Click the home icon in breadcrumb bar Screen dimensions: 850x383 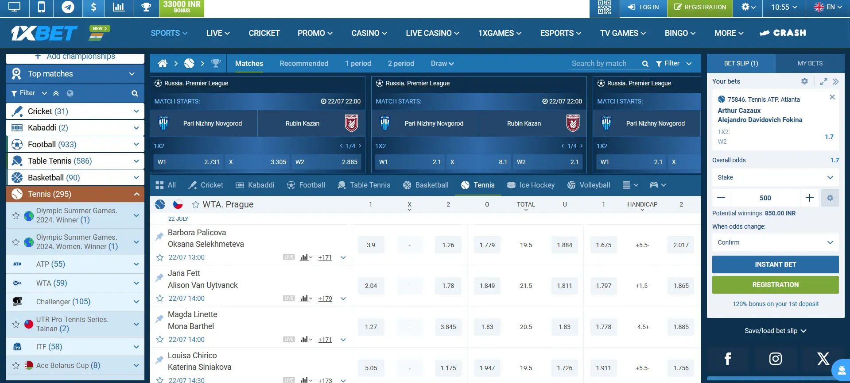(163, 63)
